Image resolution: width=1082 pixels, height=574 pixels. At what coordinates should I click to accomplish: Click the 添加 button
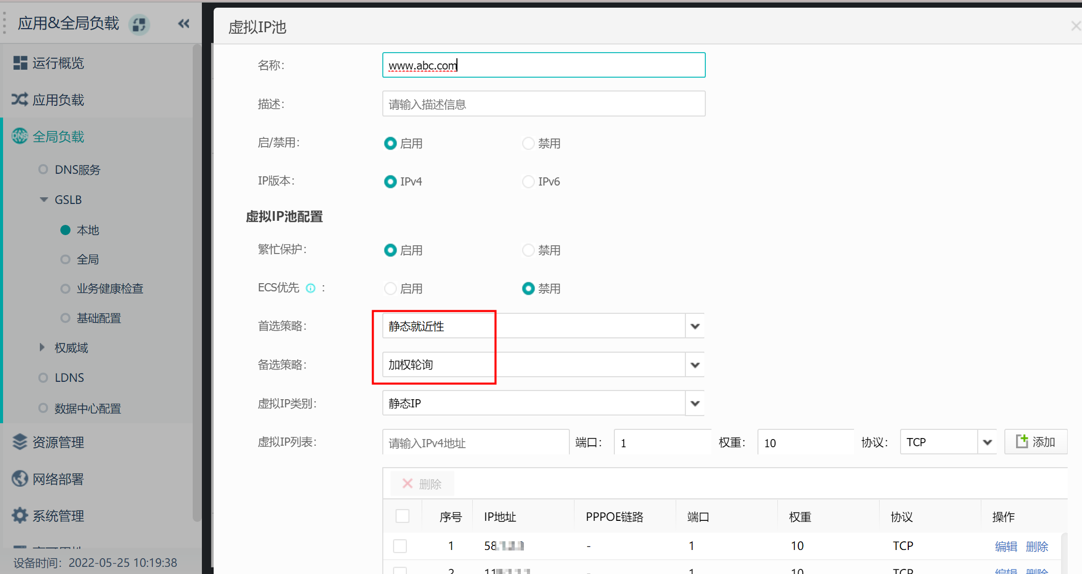coord(1035,442)
